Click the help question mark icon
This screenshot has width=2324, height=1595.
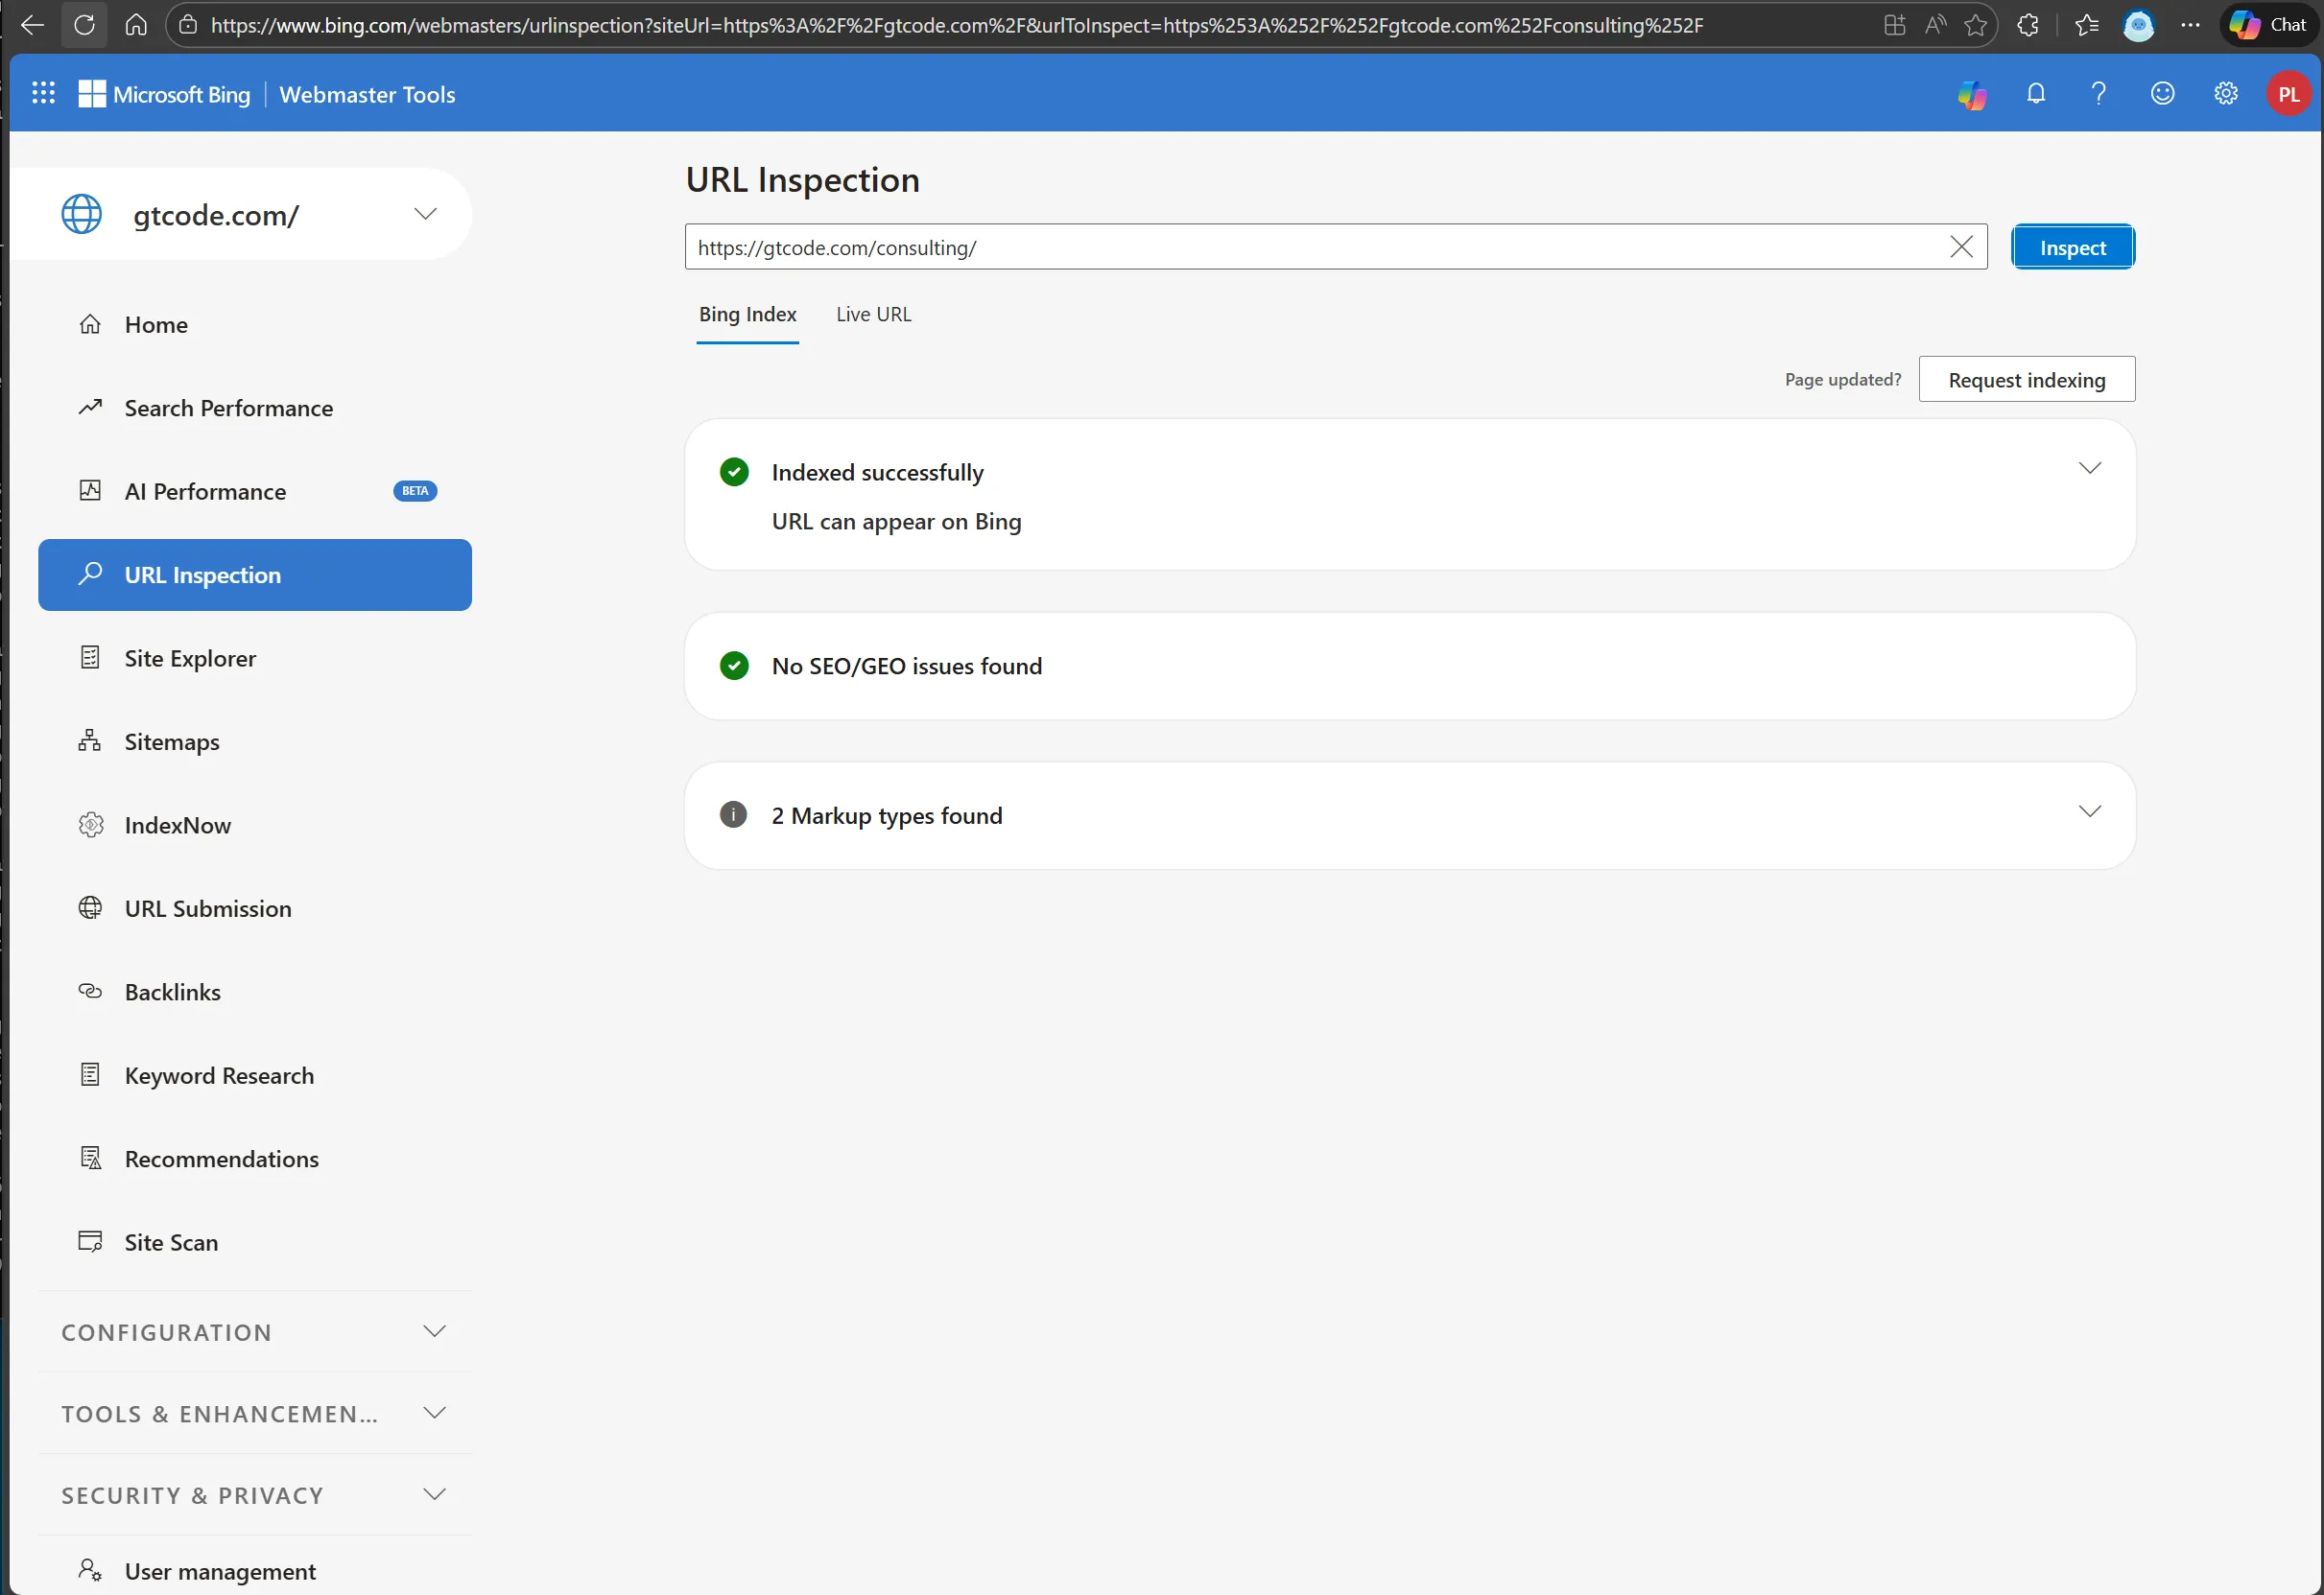pyautogui.click(x=2098, y=94)
